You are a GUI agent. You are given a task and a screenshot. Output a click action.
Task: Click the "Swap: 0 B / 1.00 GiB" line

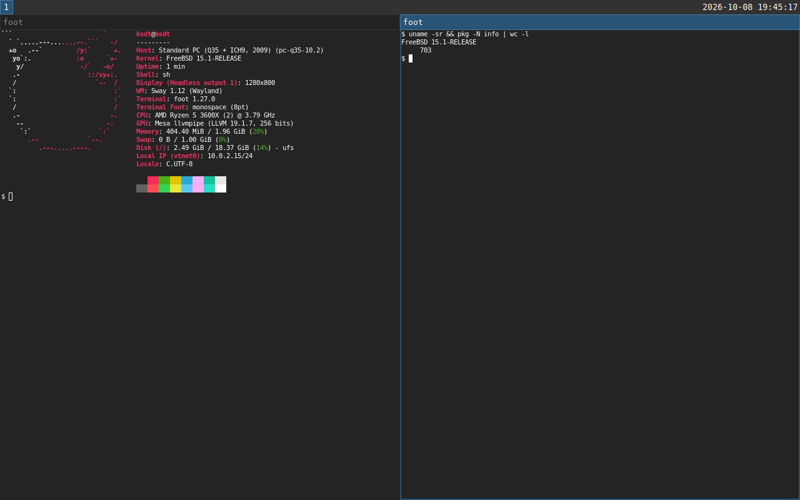(183, 140)
